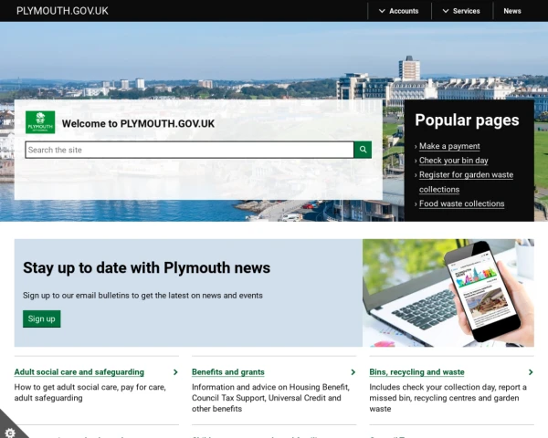This screenshot has height=438, width=548.
Task: Click the green search magnifier button
Action: point(363,150)
